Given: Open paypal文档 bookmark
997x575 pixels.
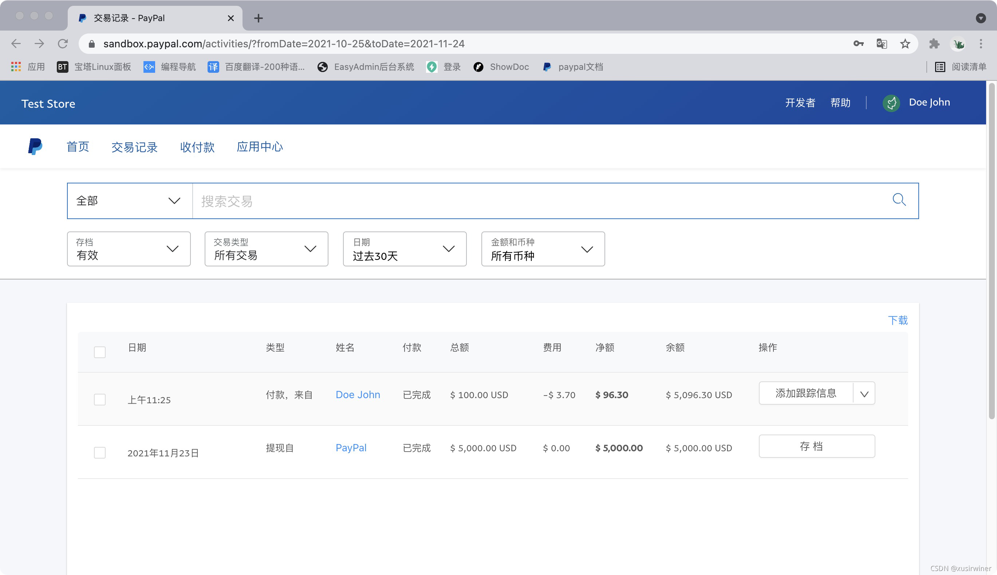Looking at the screenshot, I should click(573, 67).
